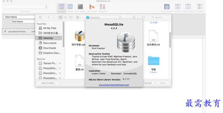Viewport: 223px width, 113px height.
Task: Switch file dialog to list view
Action: 66,17
